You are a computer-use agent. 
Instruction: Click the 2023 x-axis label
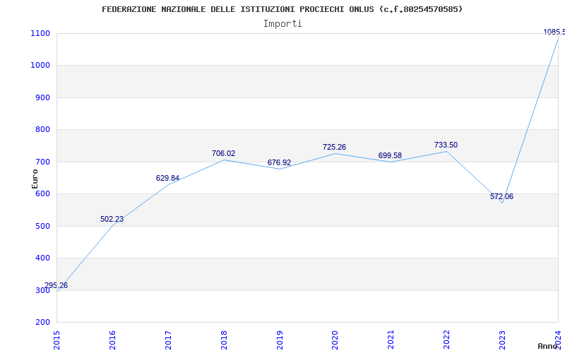click(x=502, y=340)
